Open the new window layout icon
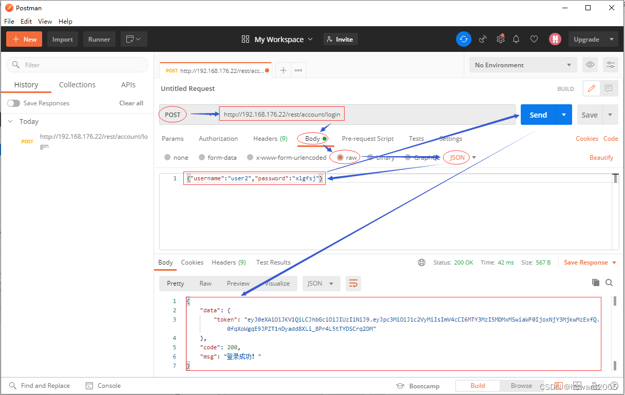The height and width of the screenshot is (395, 625). 134,39
